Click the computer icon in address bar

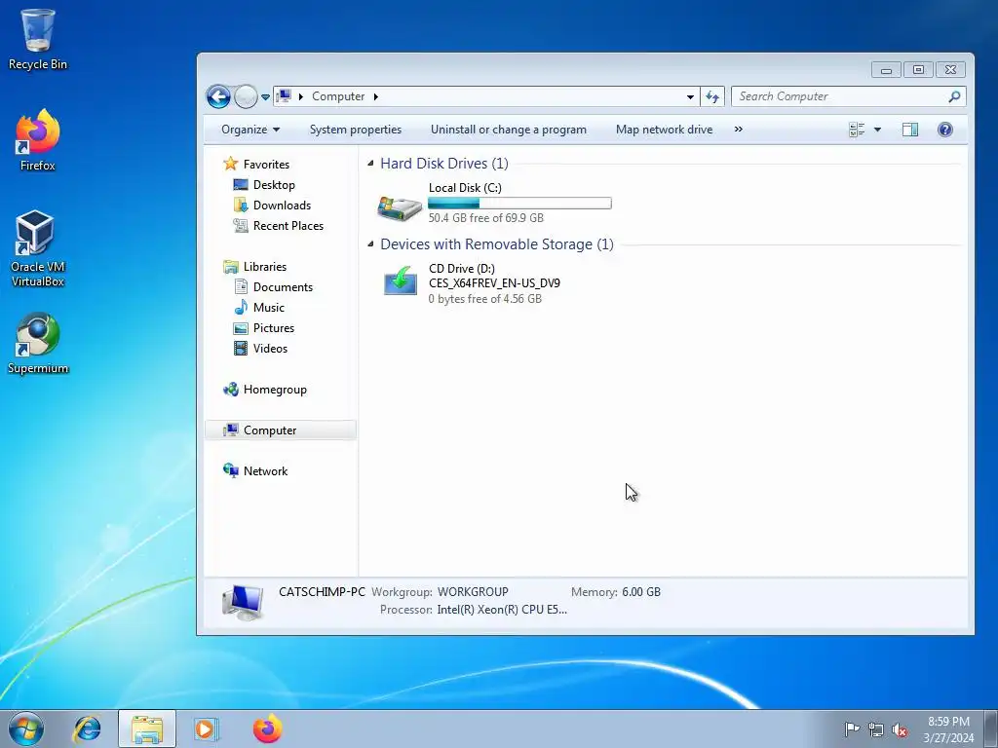click(x=284, y=96)
